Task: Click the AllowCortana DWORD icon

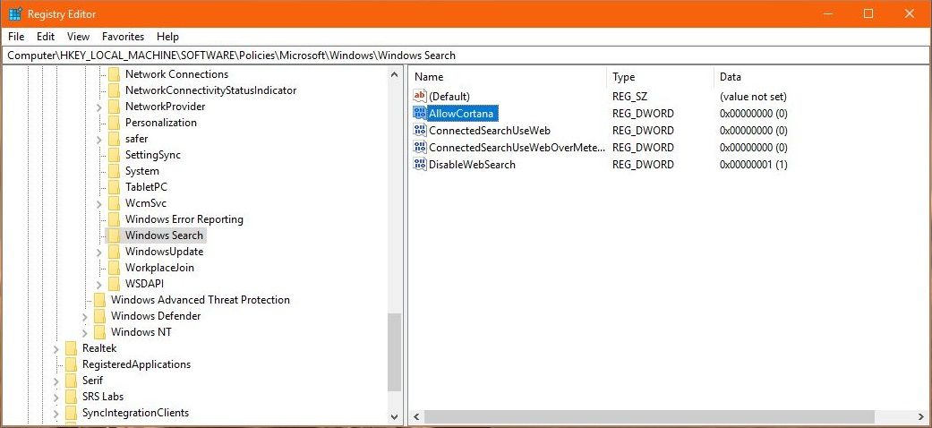Action: 420,114
